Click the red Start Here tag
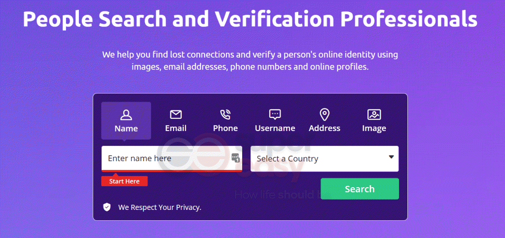Viewport: 505px width, 238px height. pyautogui.click(x=124, y=181)
